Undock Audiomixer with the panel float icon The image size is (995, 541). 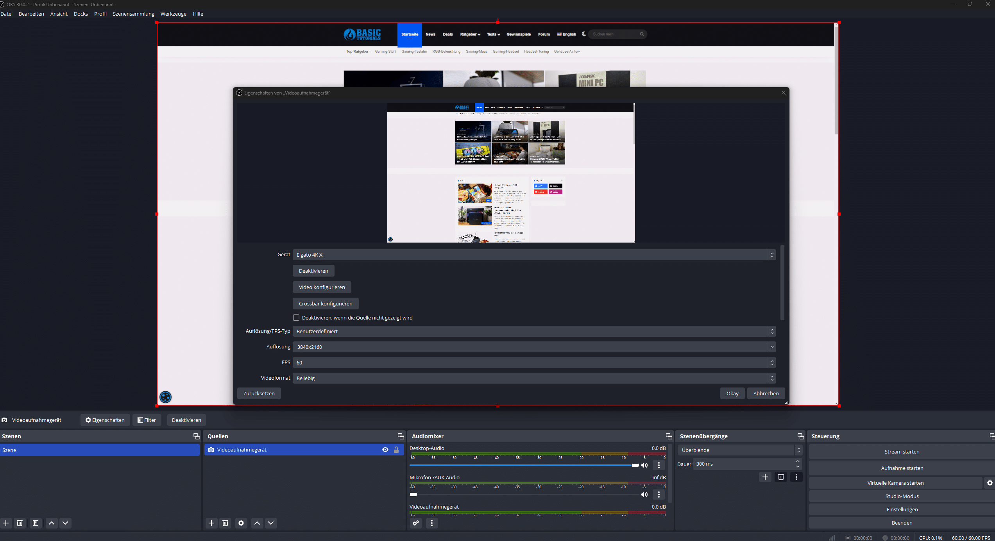669,436
